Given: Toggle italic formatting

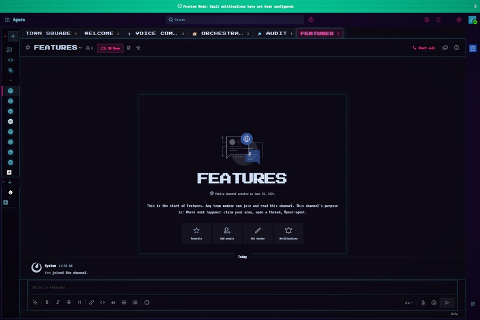Looking at the screenshot, I should 58,302.
